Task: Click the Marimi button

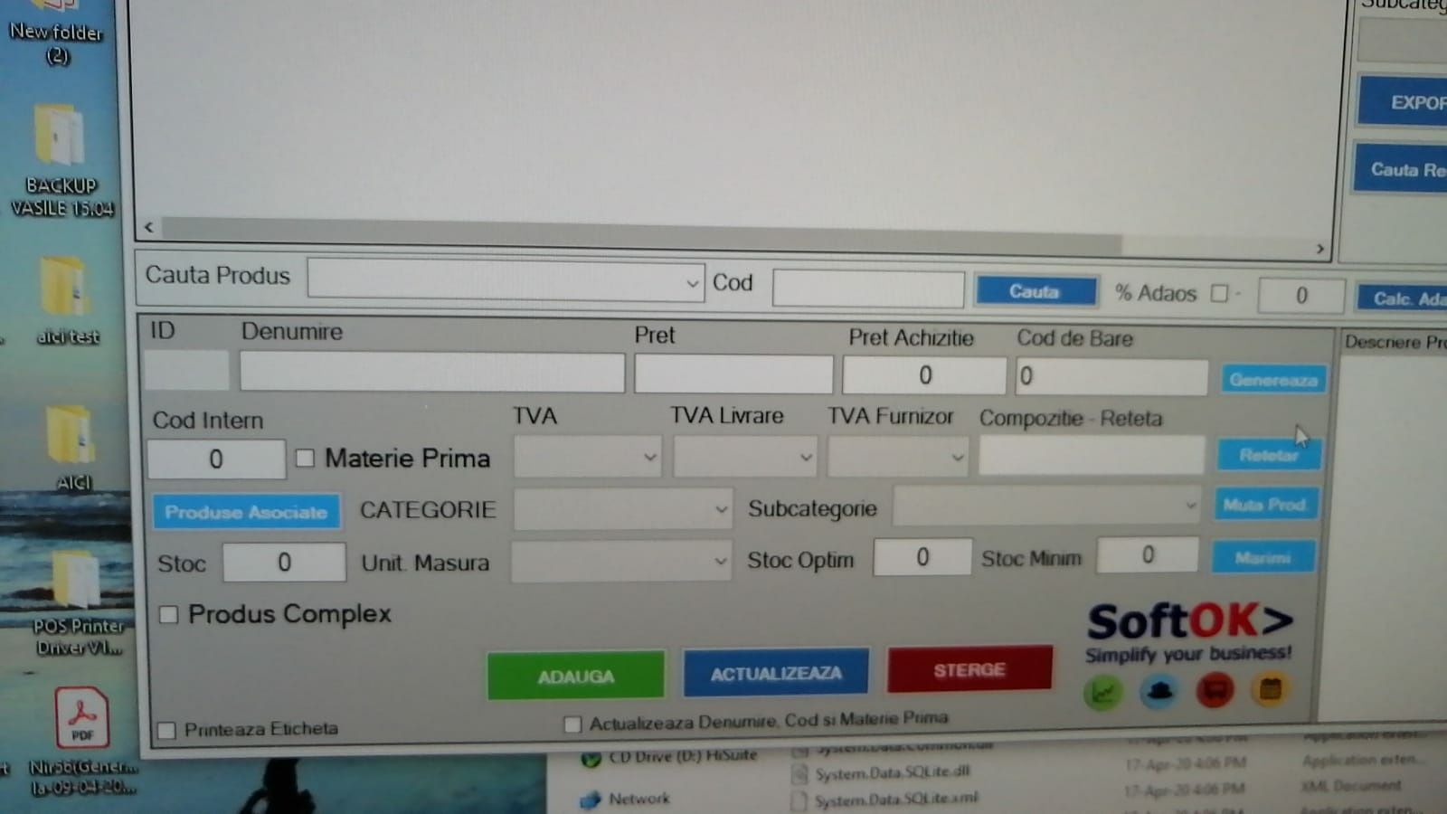Action: click(x=1263, y=557)
